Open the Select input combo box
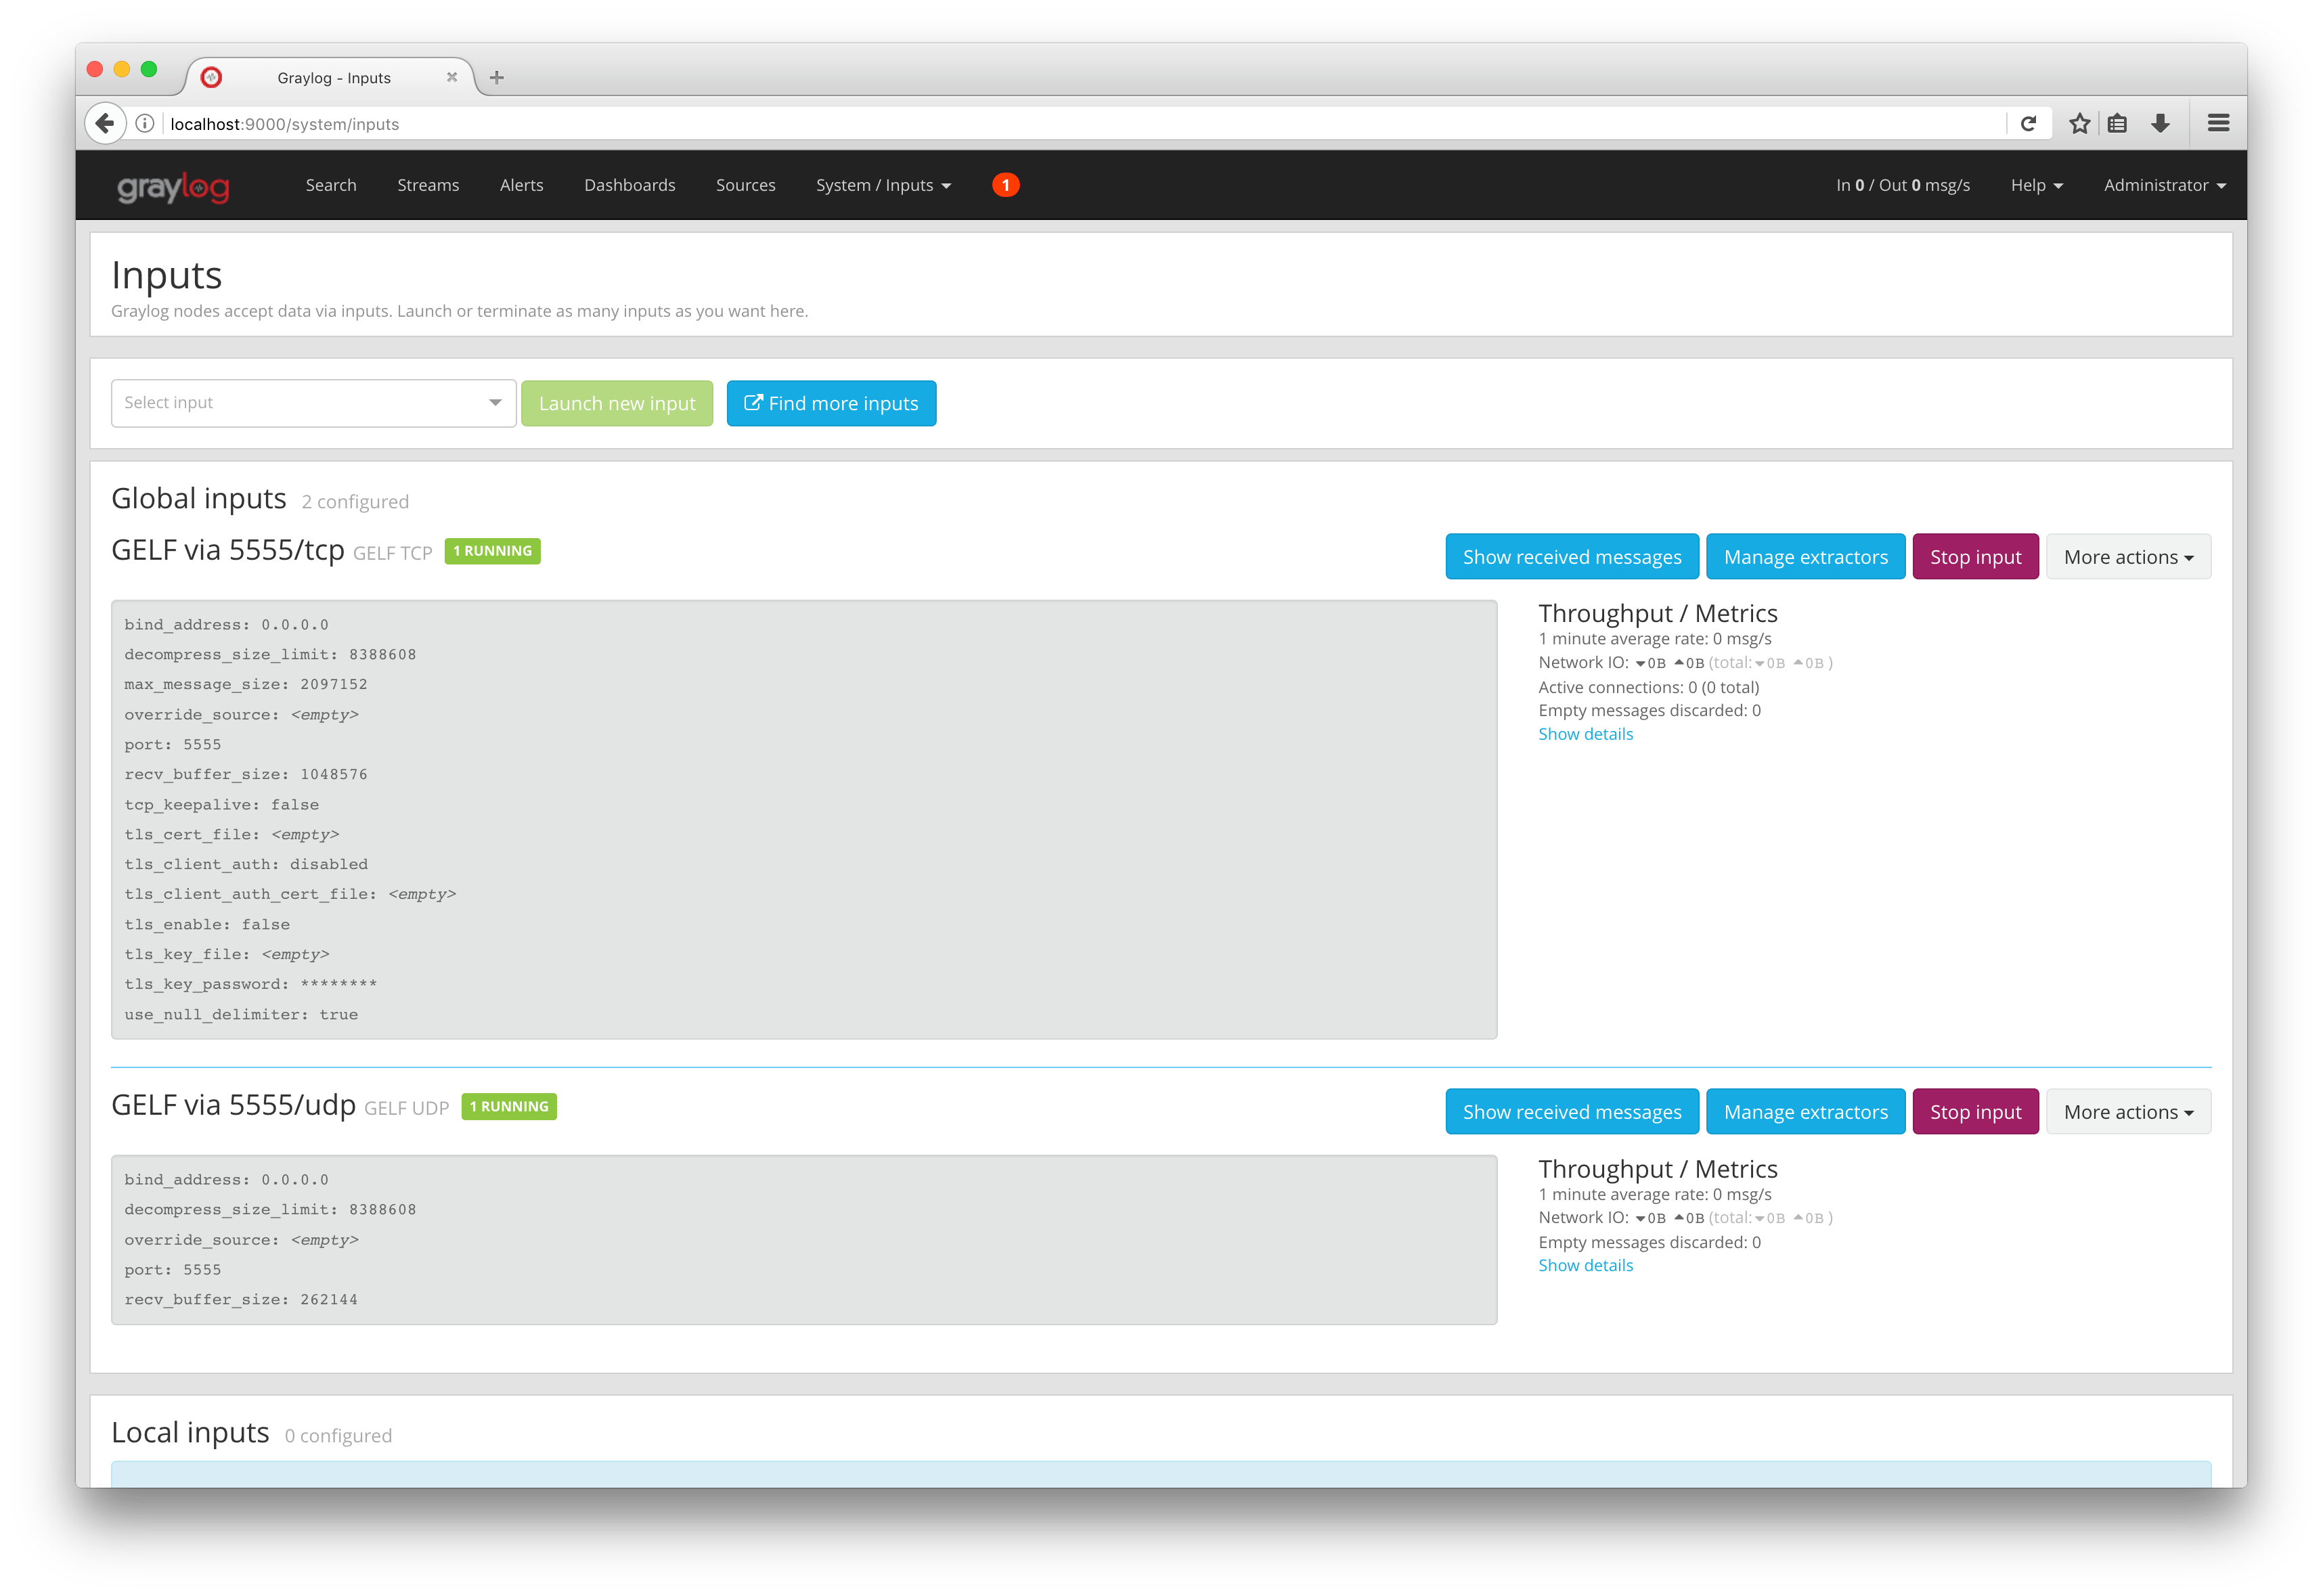 click(313, 403)
